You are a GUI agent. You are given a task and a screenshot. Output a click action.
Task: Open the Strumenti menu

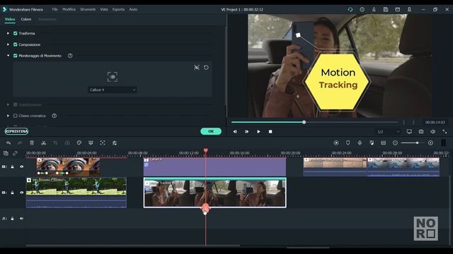(x=88, y=9)
